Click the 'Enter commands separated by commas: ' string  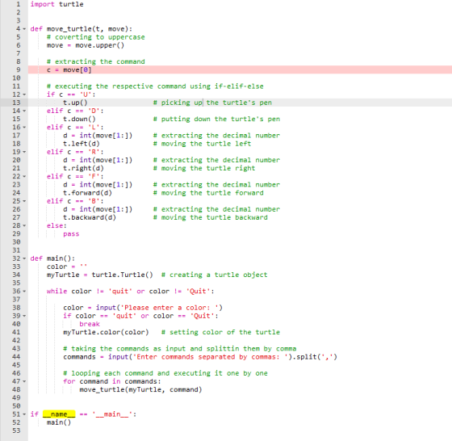[x=210, y=357]
